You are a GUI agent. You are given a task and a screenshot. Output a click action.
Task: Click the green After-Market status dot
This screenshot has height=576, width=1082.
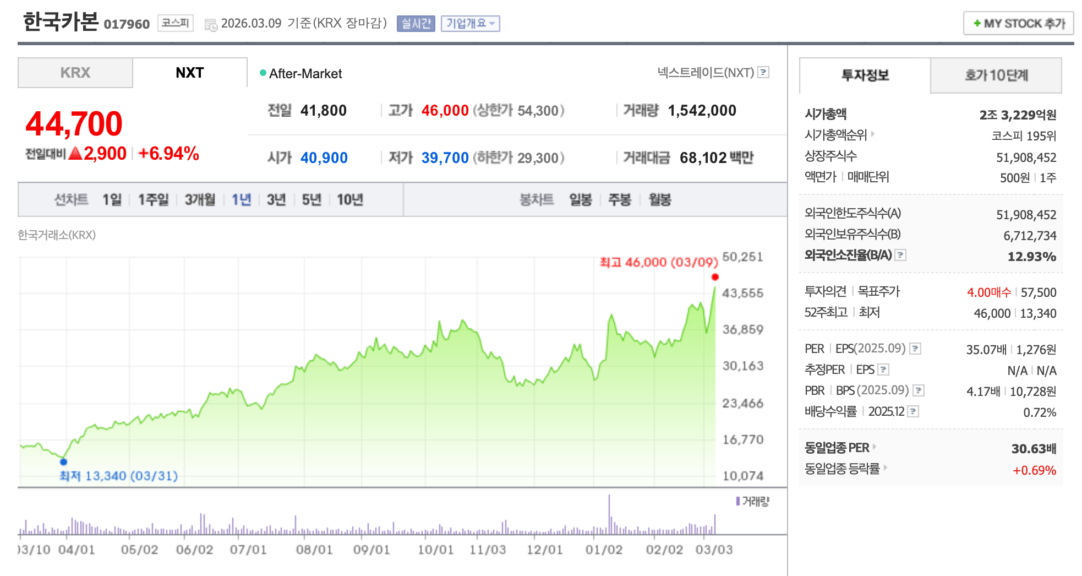coord(263,73)
